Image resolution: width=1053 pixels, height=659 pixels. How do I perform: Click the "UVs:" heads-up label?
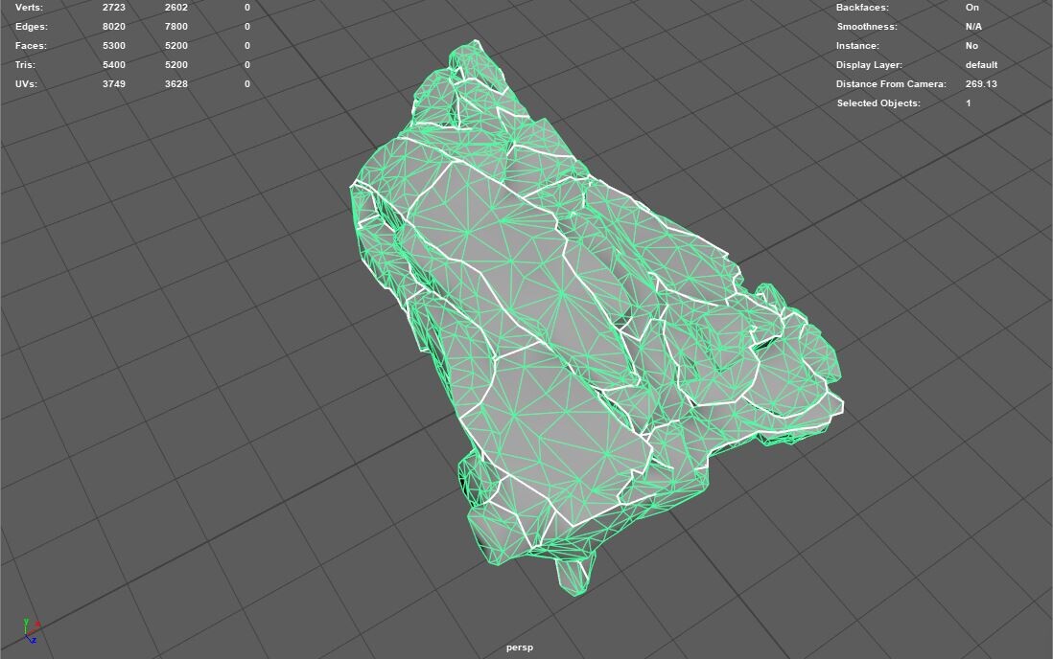[x=26, y=84]
